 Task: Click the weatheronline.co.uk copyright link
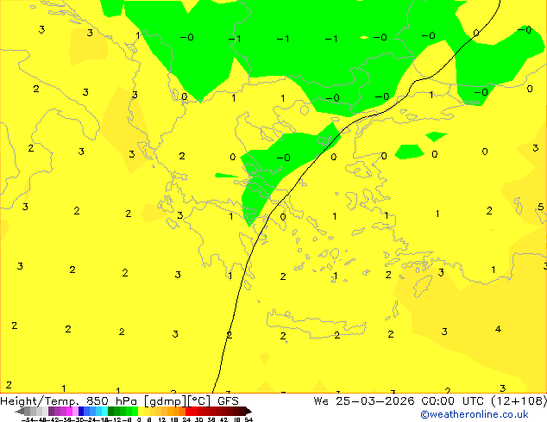point(475,414)
